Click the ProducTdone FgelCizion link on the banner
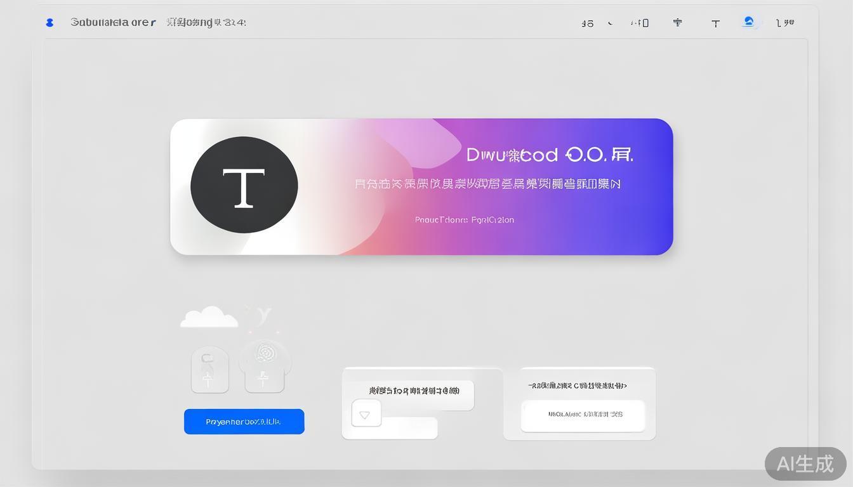853x487 pixels. (464, 219)
